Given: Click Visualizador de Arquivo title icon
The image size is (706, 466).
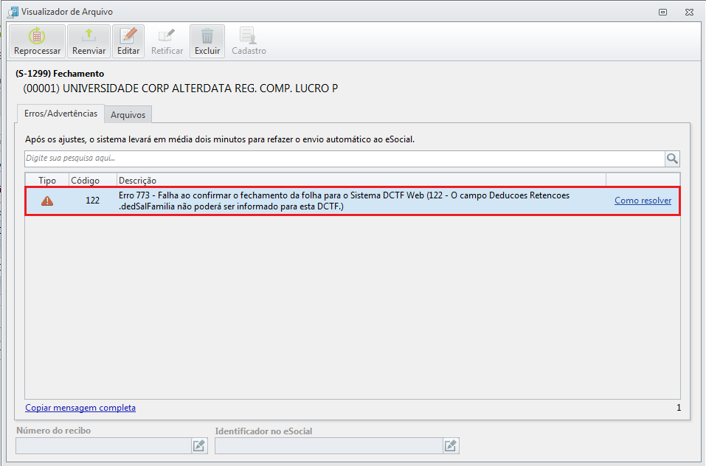Looking at the screenshot, I should coord(13,12).
